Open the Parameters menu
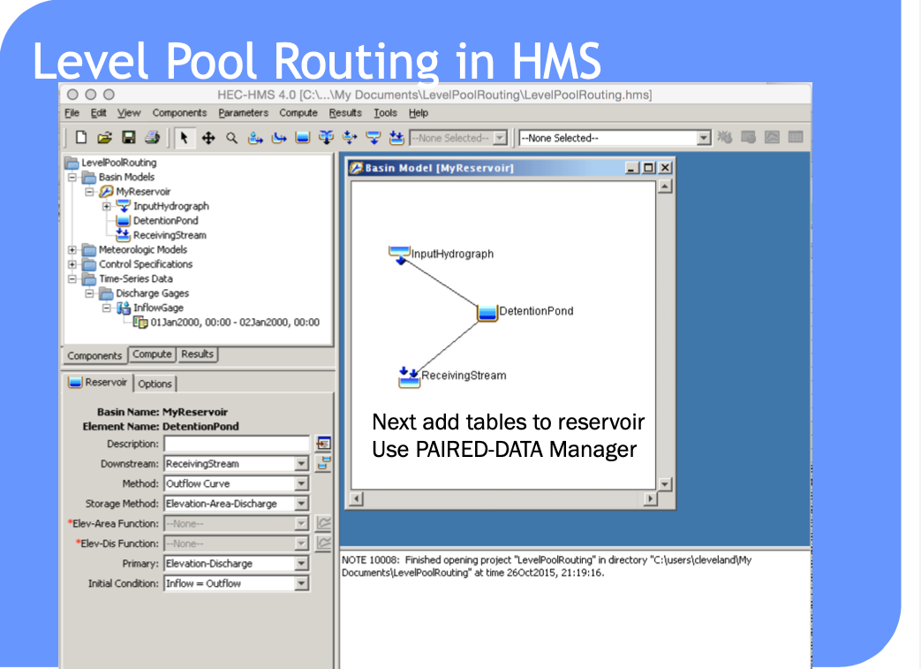 (x=243, y=113)
